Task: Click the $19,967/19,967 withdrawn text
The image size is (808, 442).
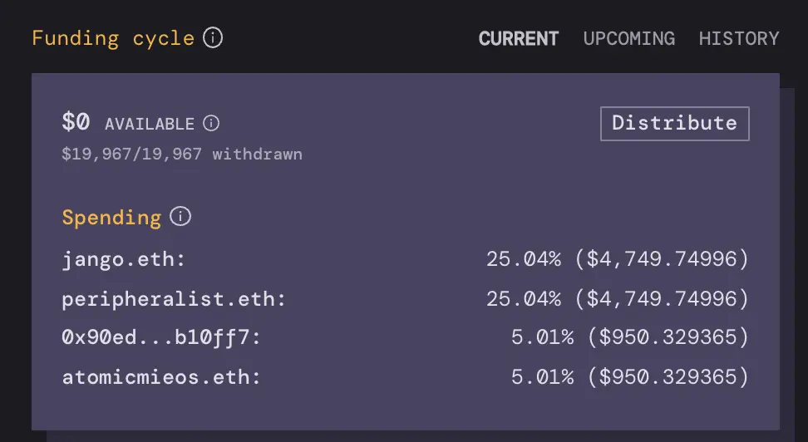Action: pos(182,155)
